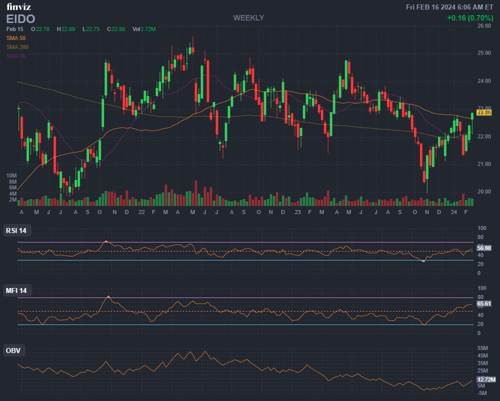Expand the MFI 14 indicator panel label
The height and width of the screenshot is (401, 500).
click(16, 290)
